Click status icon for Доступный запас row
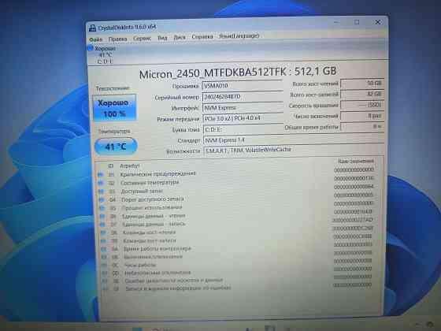This screenshot has height=331, width=441. click(x=102, y=192)
